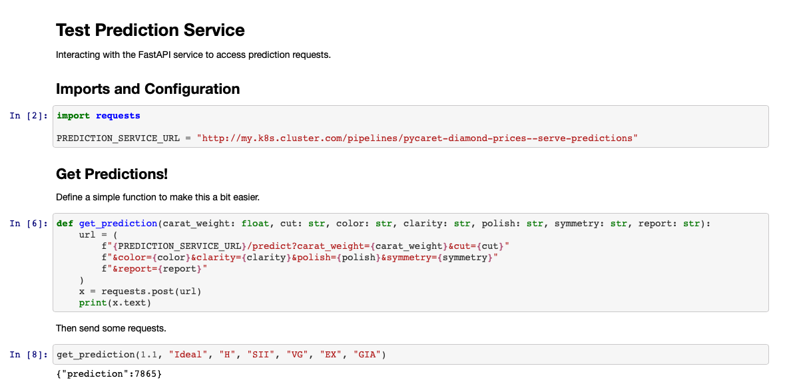Click the print(x.text) code line

point(115,303)
